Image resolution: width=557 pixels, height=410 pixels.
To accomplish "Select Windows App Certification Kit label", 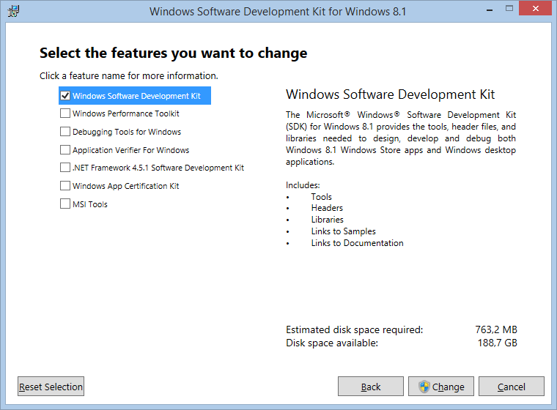I will pyautogui.click(x=126, y=186).
